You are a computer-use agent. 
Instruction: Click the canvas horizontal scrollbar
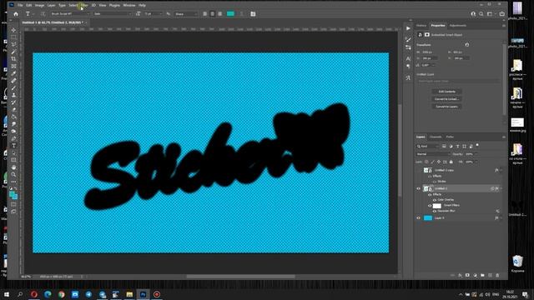[240, 277]
